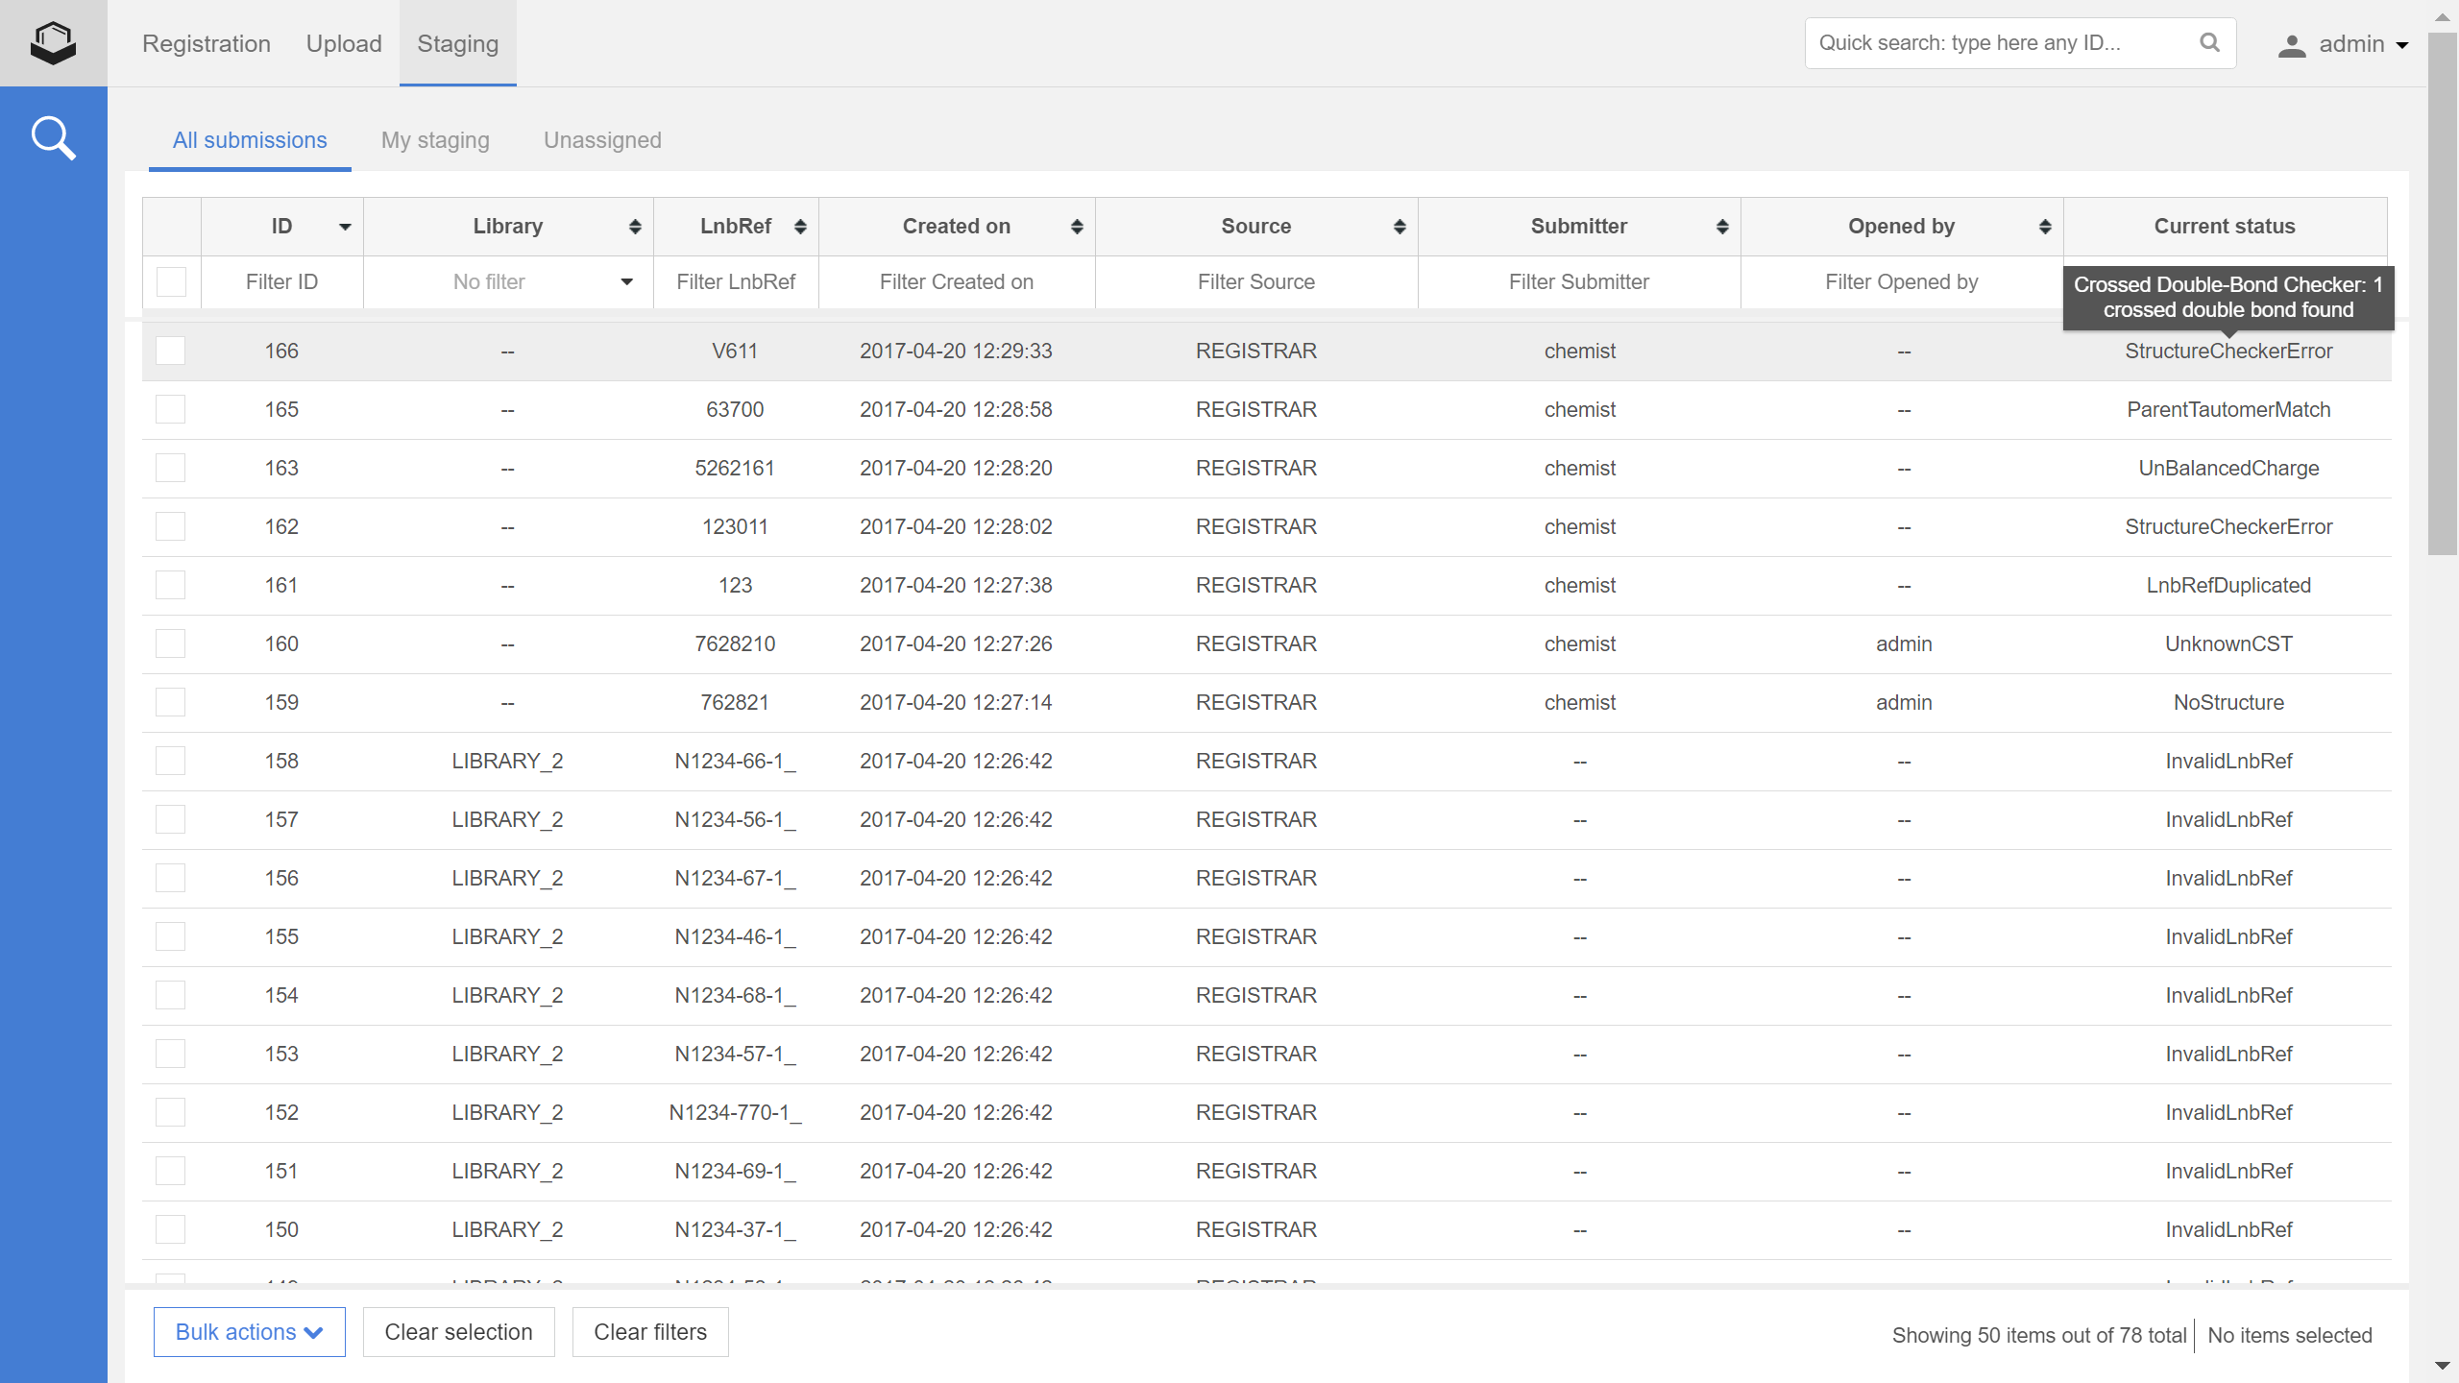Screen dimensions: 2459x1383
Task: Select checkbox for submission 166
Action: point(171,351)
